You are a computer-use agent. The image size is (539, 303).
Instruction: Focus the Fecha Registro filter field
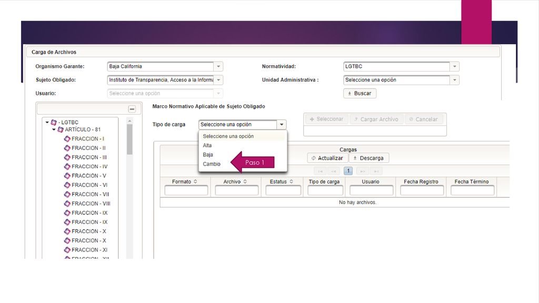[x=422, y=190]
